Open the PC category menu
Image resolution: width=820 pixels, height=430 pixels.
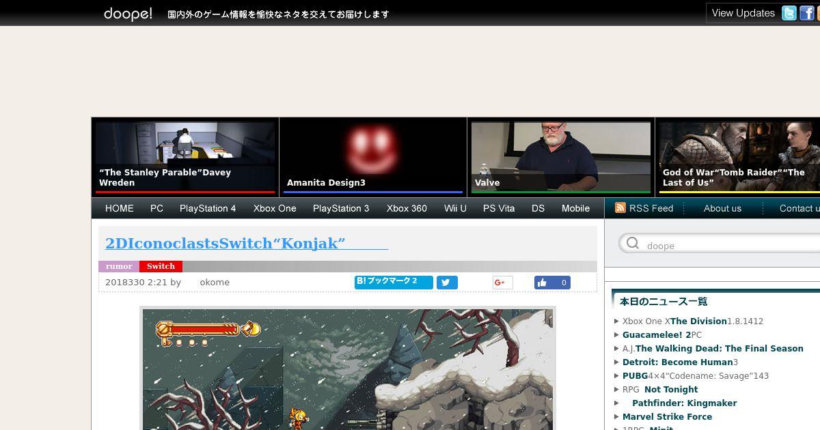point(156,208)
